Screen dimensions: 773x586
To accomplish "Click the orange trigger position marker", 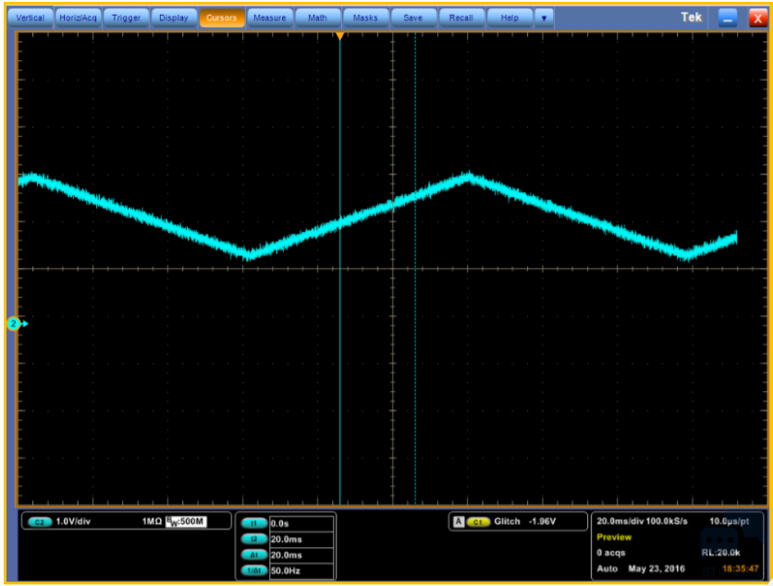I will [340, 36].
